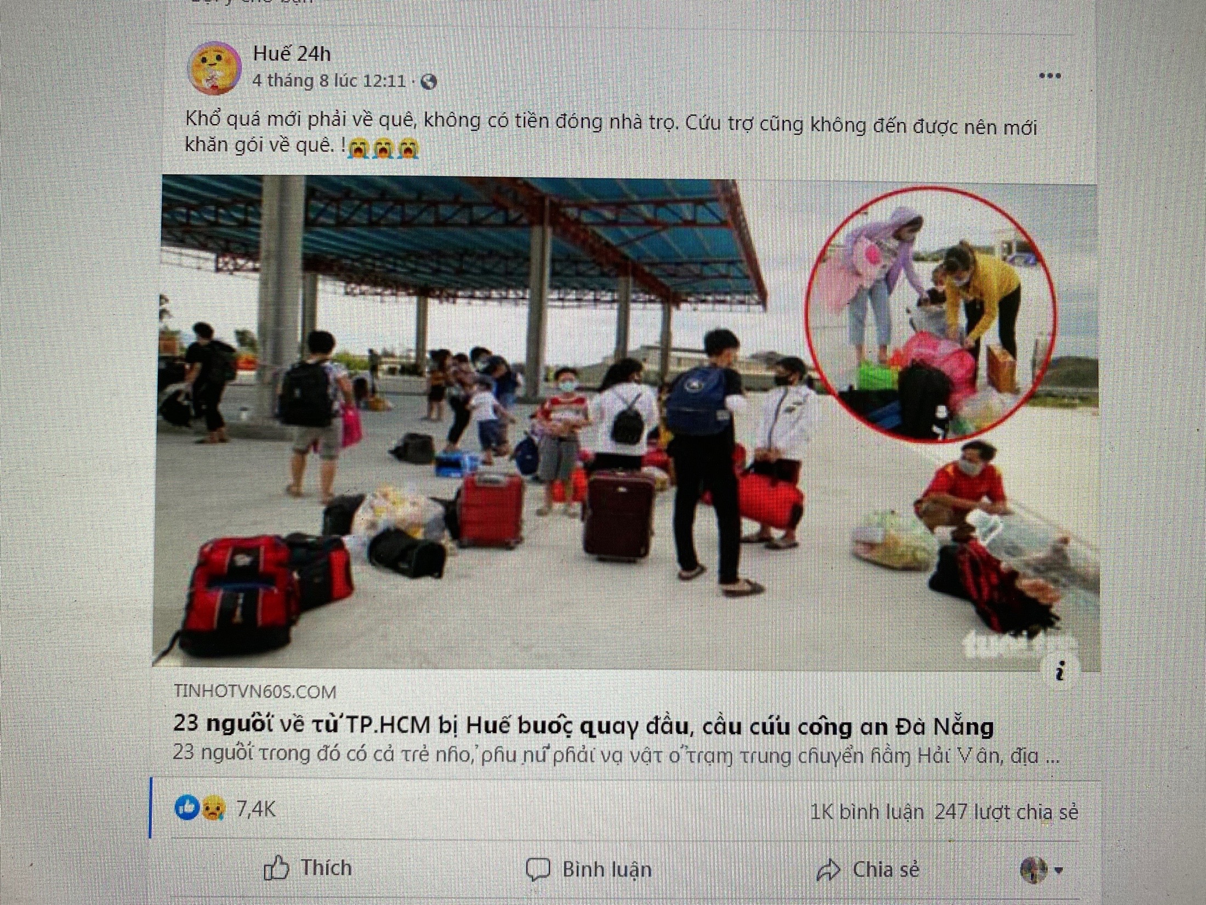This screenshot has height=905, width=1206.
Task: Open article headline about 23 người về từ TP.HCM
Action: coord(583,725)
